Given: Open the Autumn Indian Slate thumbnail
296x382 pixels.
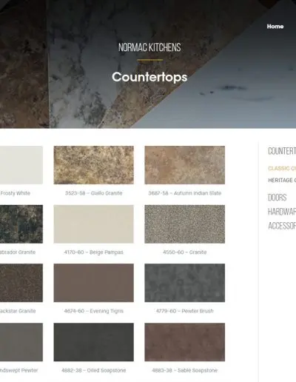Looking at the screenshot, I should pos(185,165).
